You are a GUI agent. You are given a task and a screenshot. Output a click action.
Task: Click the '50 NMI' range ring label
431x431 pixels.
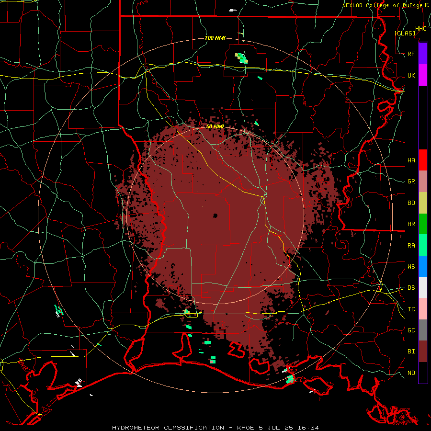pyautogui.click(x=215, y=126)
